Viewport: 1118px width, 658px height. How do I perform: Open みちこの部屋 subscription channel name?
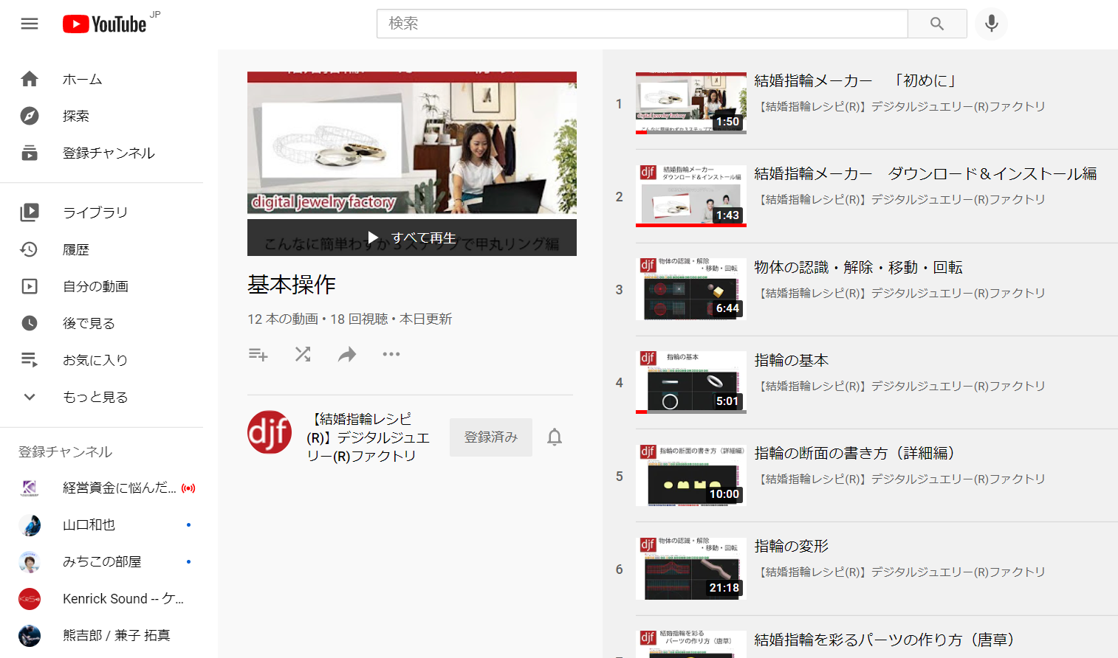coord(102,561)
